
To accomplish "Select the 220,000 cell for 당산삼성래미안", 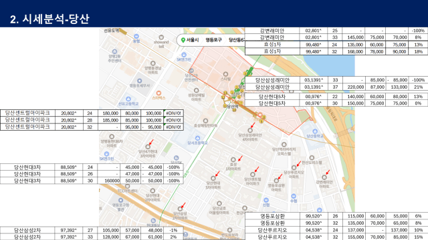I will (354, 87).
